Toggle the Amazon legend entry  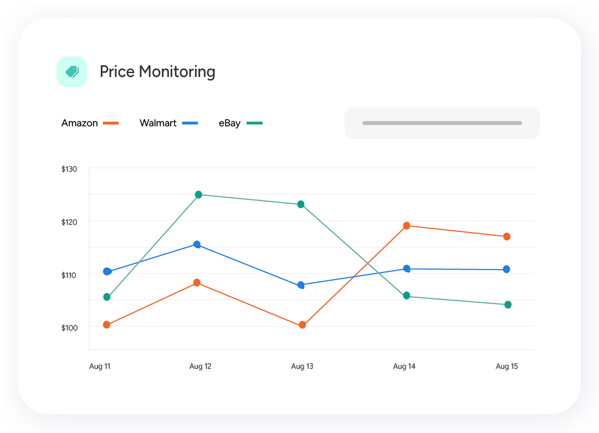(x=90, y=123)
